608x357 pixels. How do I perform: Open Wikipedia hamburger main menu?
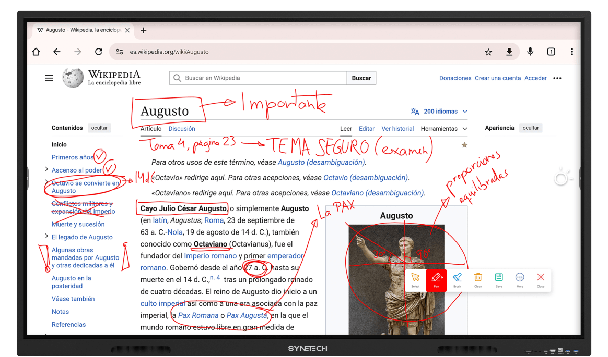point(49,78)
